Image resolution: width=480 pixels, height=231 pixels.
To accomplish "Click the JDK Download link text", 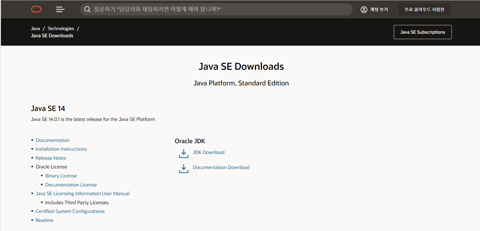I will click(x=209, y=152).
